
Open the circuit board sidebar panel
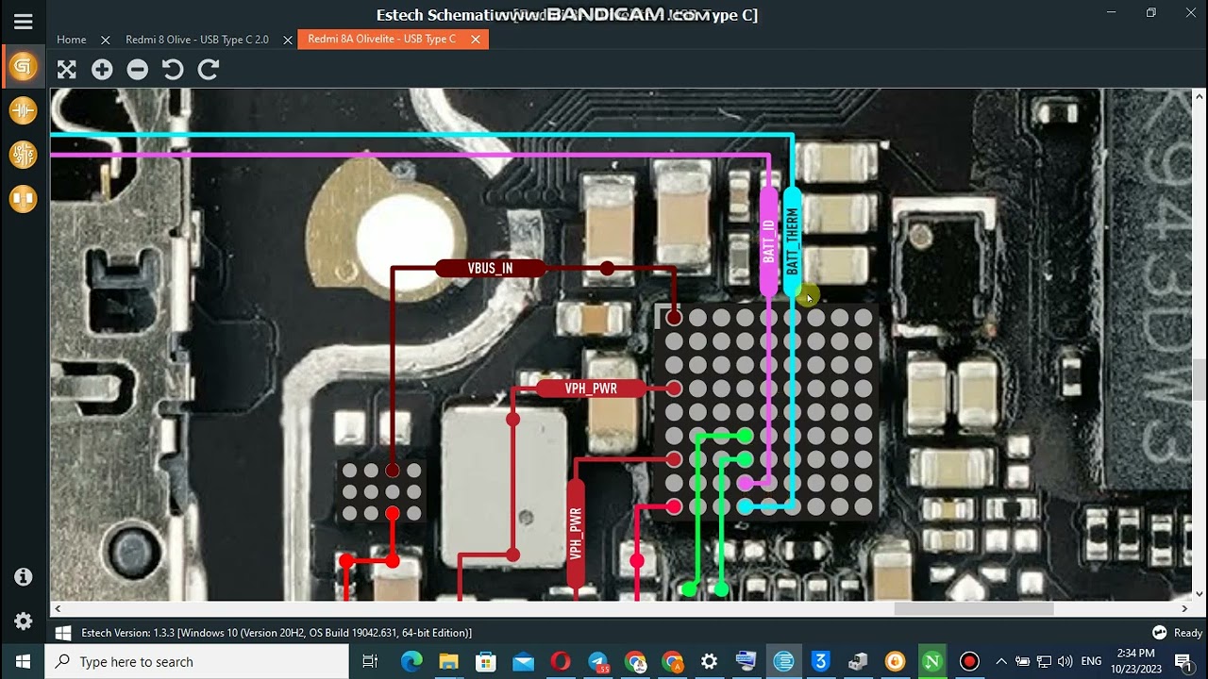click(x=23, y=155)
